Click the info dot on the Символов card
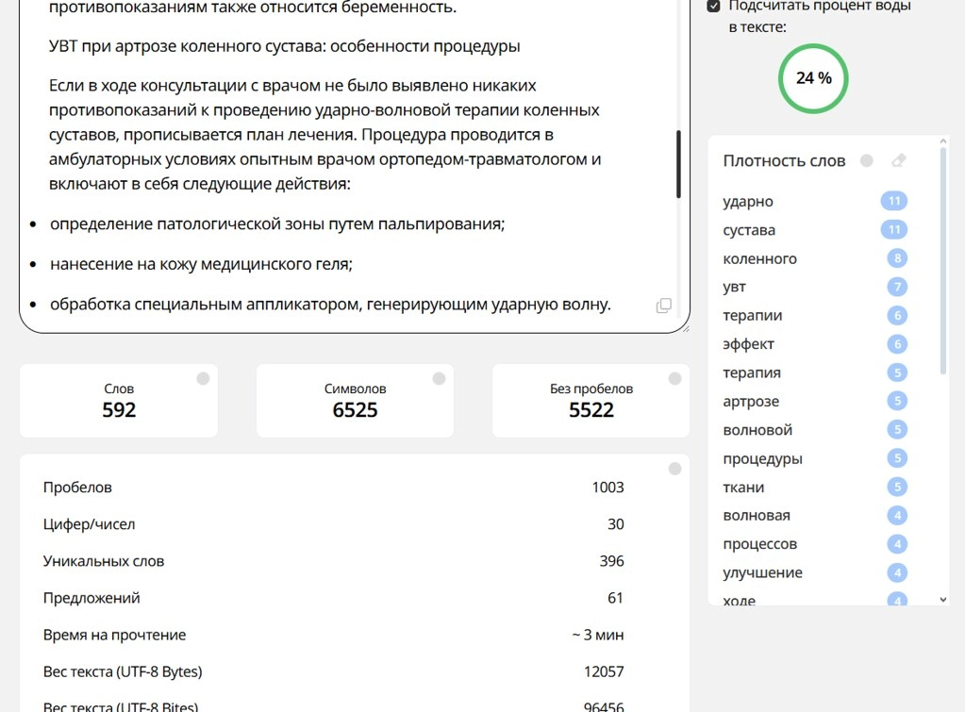Screen dimensions: 965x712 438,378
